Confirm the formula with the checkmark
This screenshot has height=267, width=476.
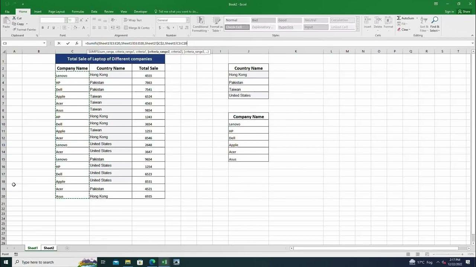[x=68, y=43]
